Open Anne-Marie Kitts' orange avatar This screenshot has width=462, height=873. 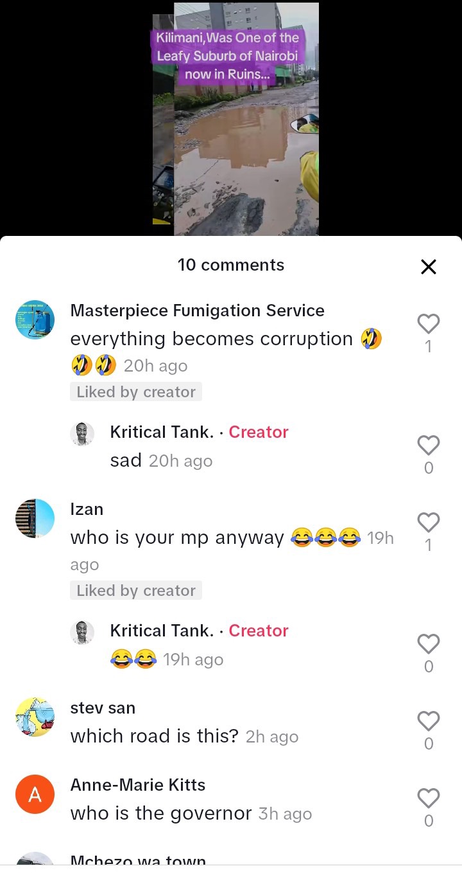pyautogui.click(x=35, y=795)
